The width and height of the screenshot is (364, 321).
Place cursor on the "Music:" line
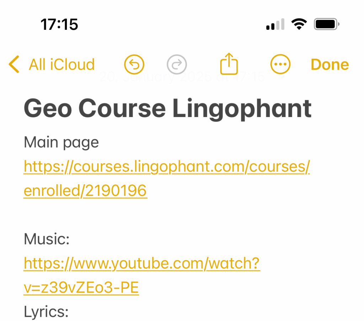47,239
